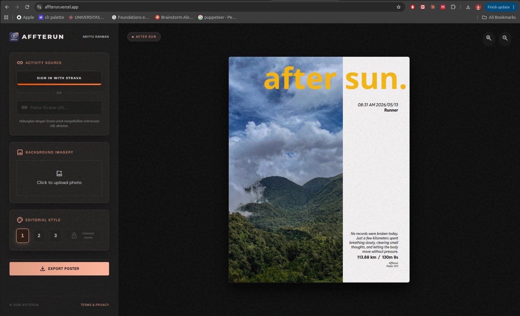Click the Affterun logo icon
This screenshot has height=316, width=520.
14,37
